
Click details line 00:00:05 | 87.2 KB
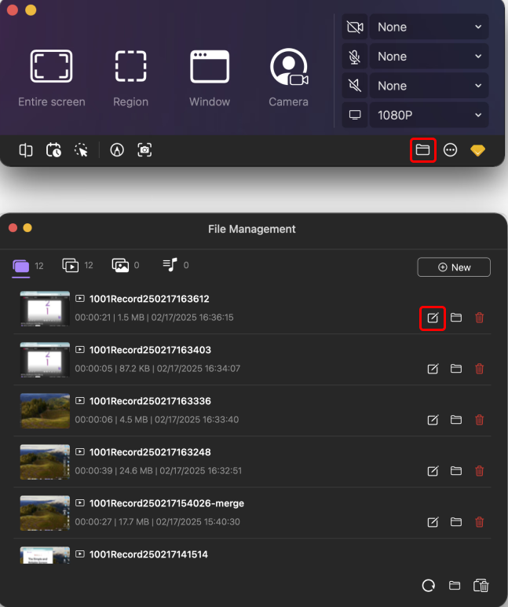point(157,369)
